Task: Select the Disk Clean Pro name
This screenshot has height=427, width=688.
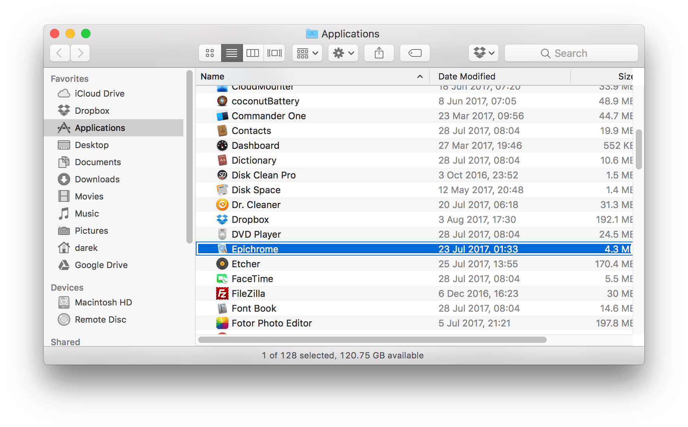Action: coord(264,175)
